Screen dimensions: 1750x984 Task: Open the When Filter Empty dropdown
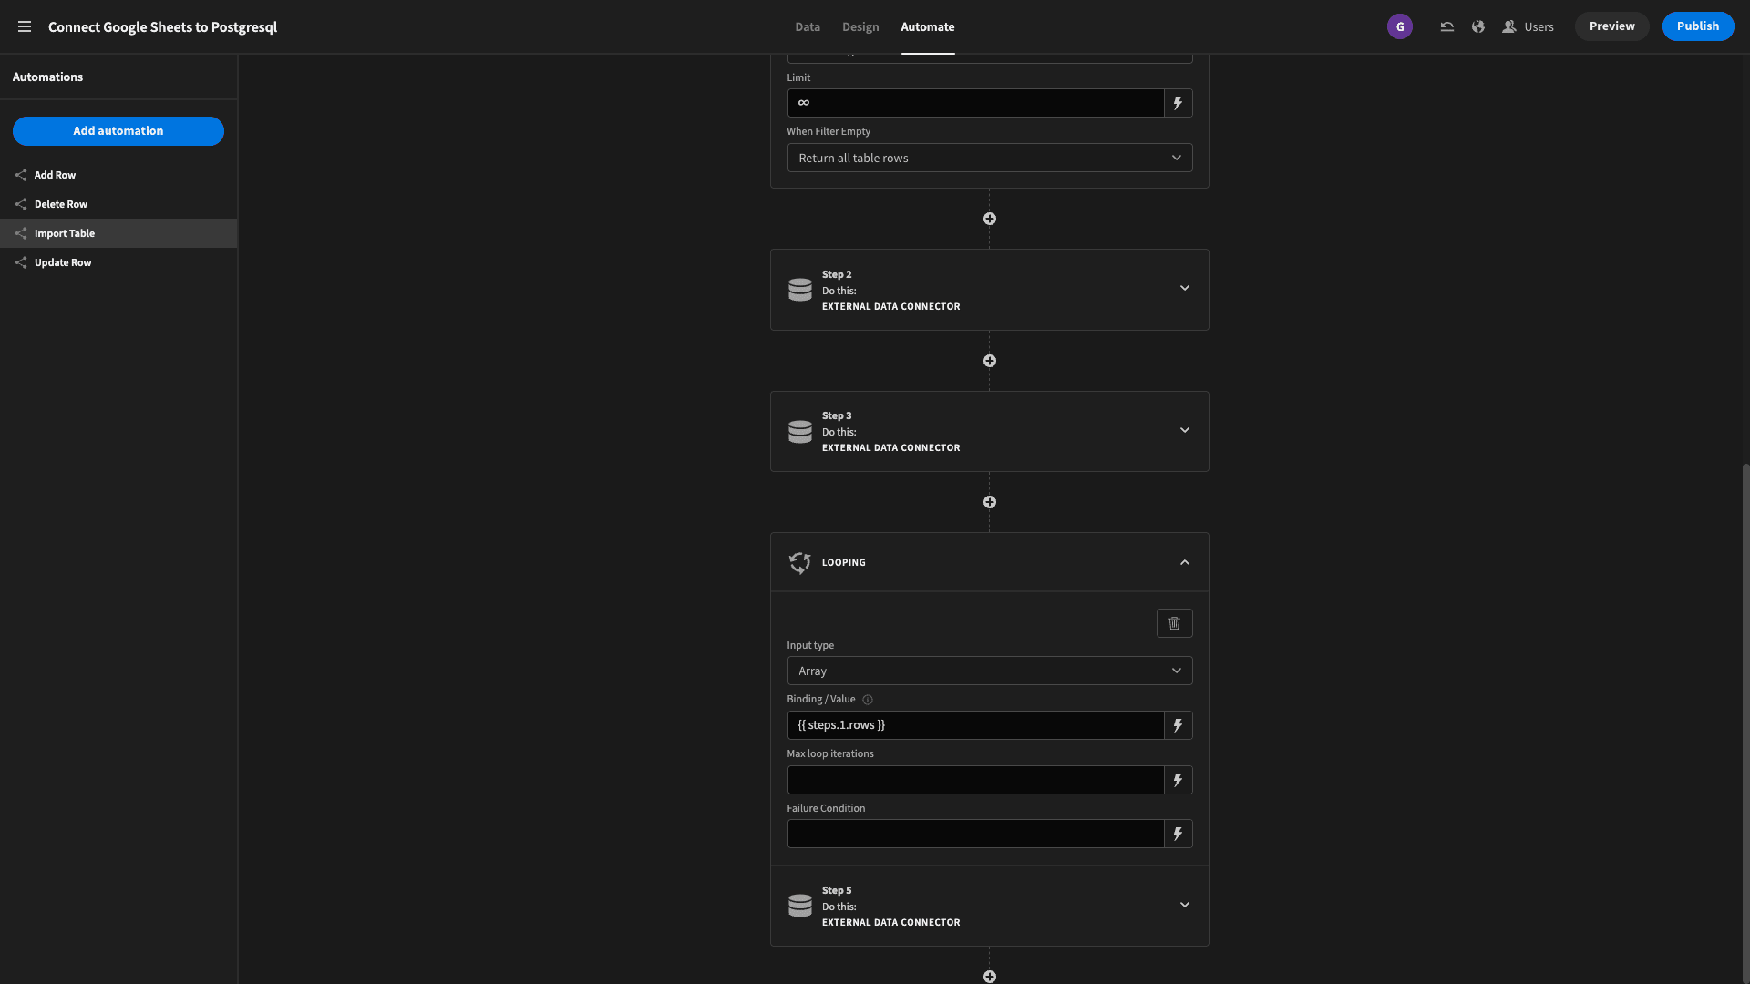pyautogui.click(x=989, y=158)
